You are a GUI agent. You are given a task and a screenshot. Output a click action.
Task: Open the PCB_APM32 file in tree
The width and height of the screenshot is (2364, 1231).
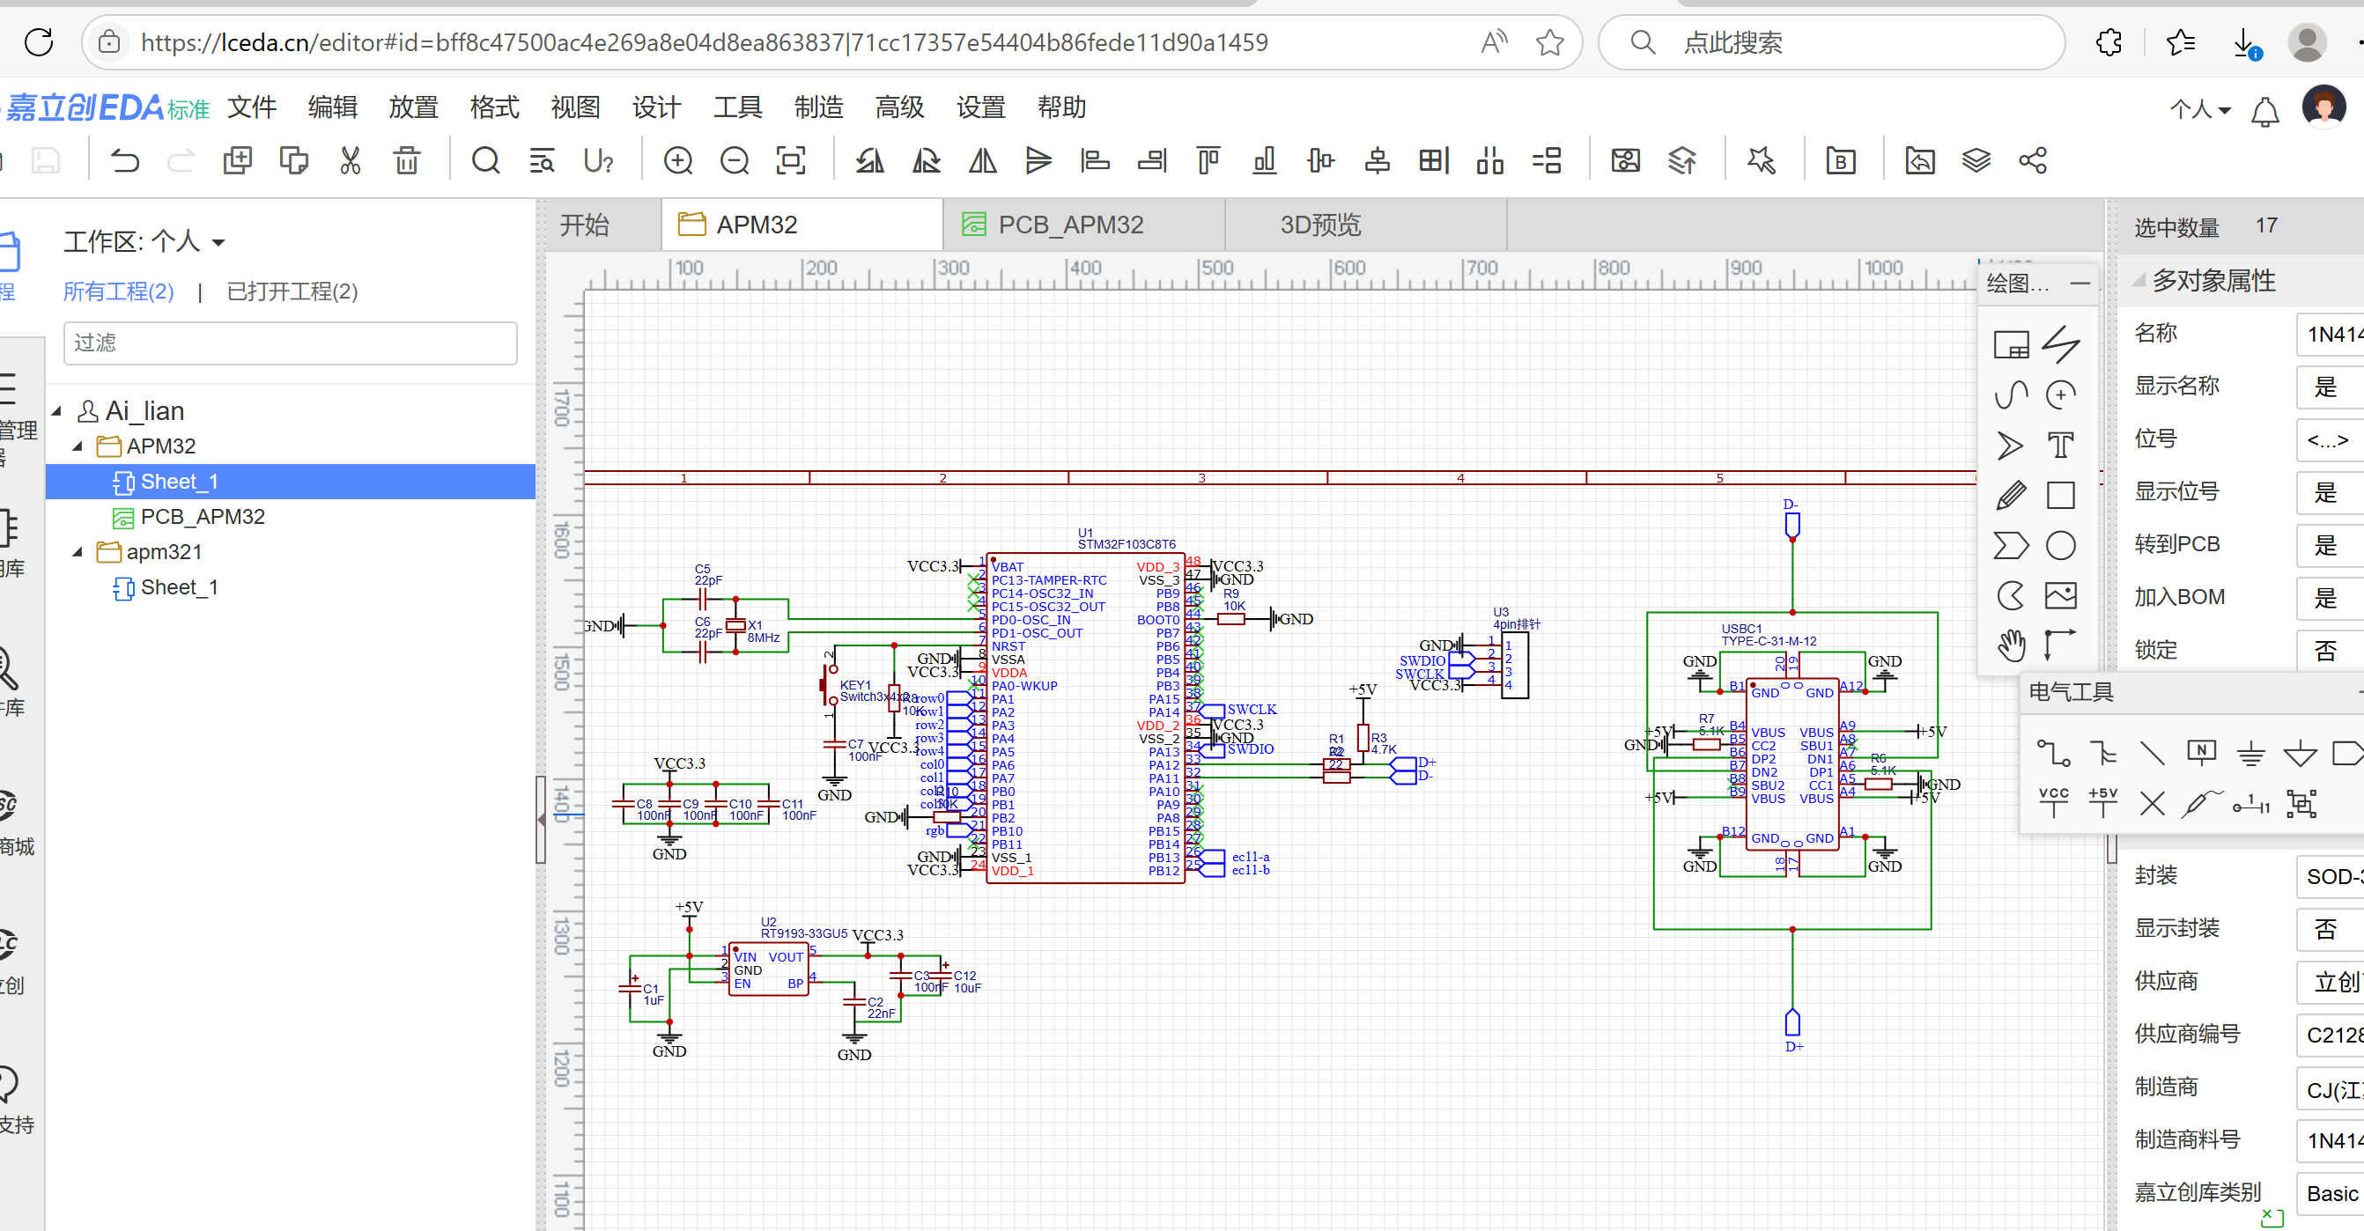click(202, 518)
